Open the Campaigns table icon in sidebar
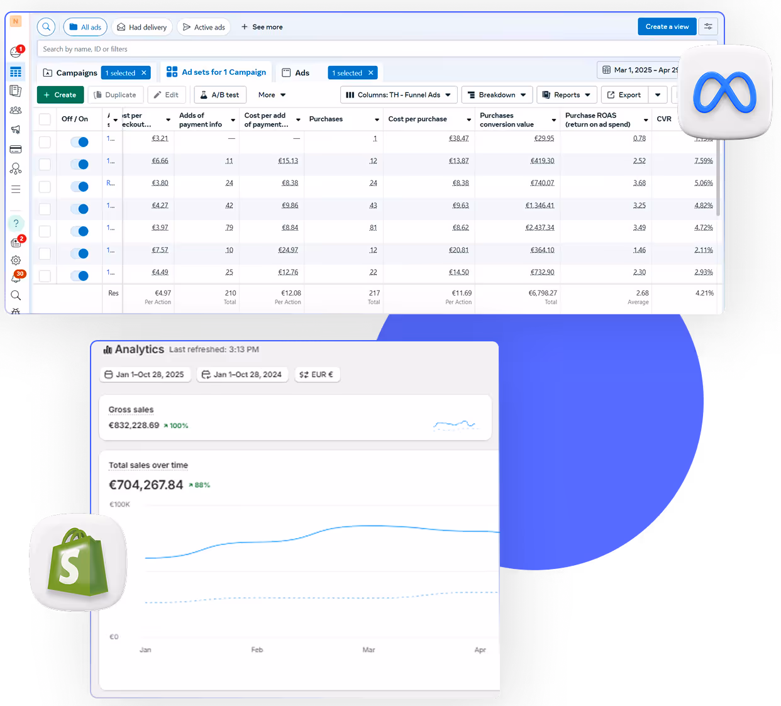Image resolution: width=781 pixels, height=706 pixels. [16, 71]
